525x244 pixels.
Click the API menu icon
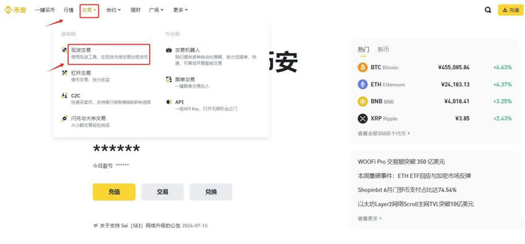169,102
